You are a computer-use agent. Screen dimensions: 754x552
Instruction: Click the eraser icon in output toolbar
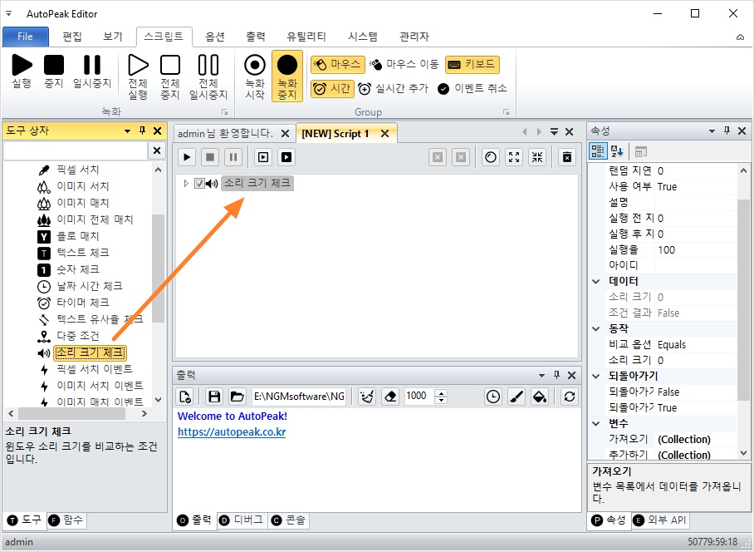pyautogui.click(x=390, y=397)
